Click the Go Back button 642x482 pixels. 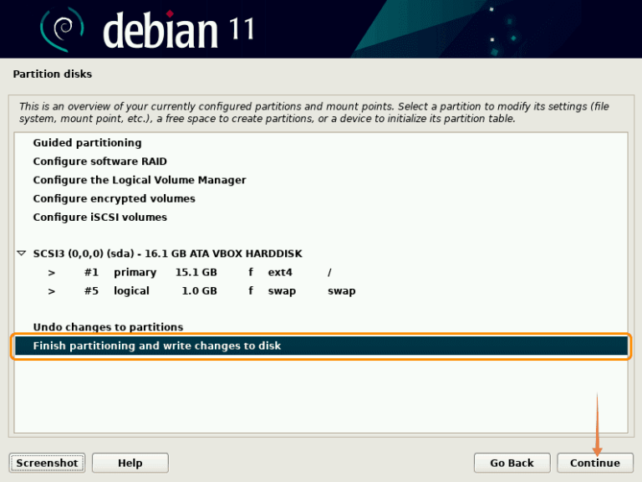[512, 463]
